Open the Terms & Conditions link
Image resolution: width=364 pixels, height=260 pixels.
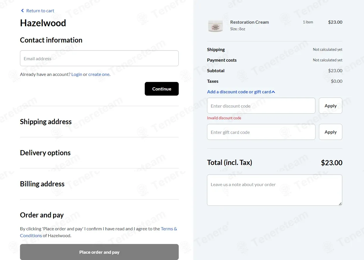[x=98, y=232]
